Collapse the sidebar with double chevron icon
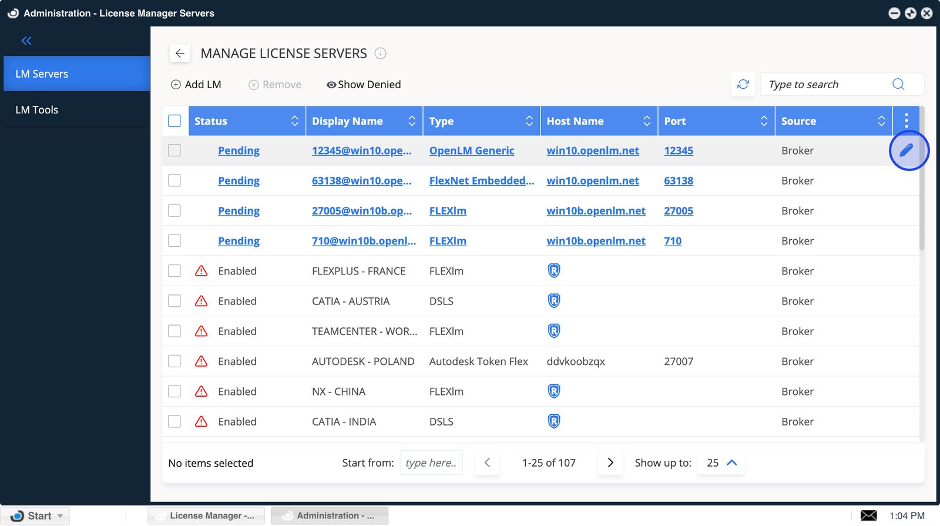The height and width of the screenshot is (526, 940). [x=26, y=41]
